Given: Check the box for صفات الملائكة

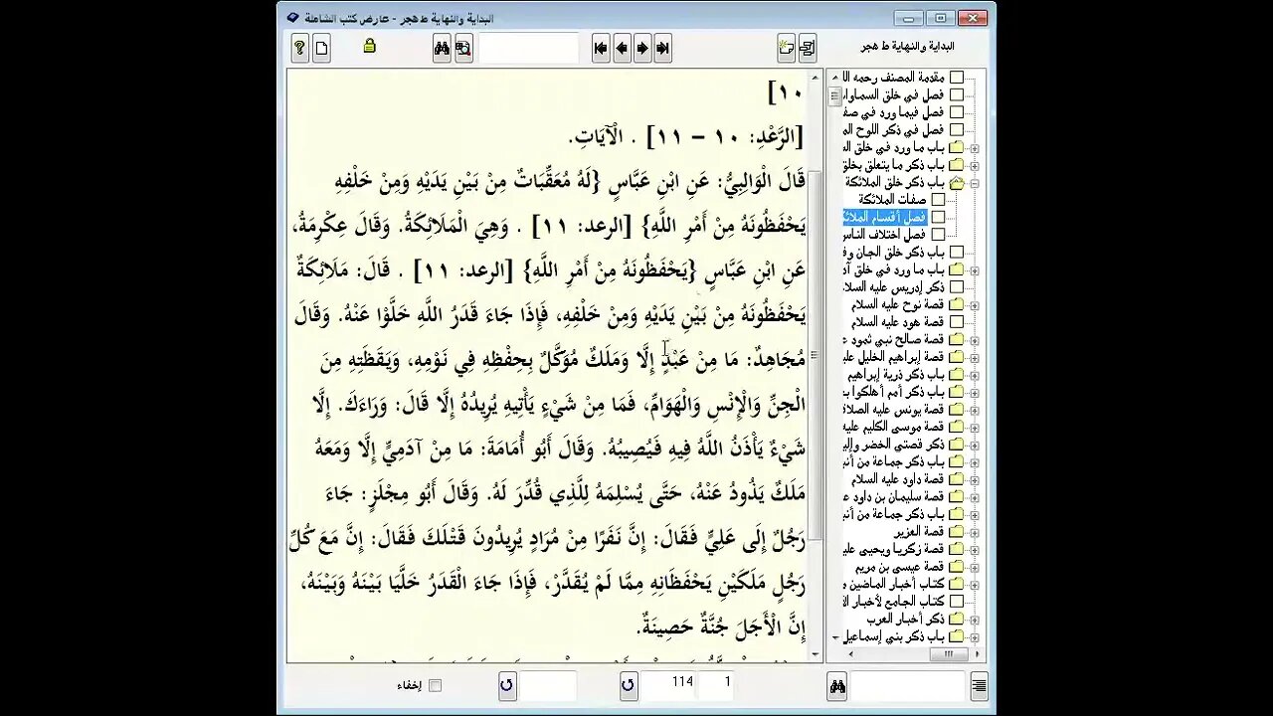Looking at the screenshot, I should [x=938, y=200].
